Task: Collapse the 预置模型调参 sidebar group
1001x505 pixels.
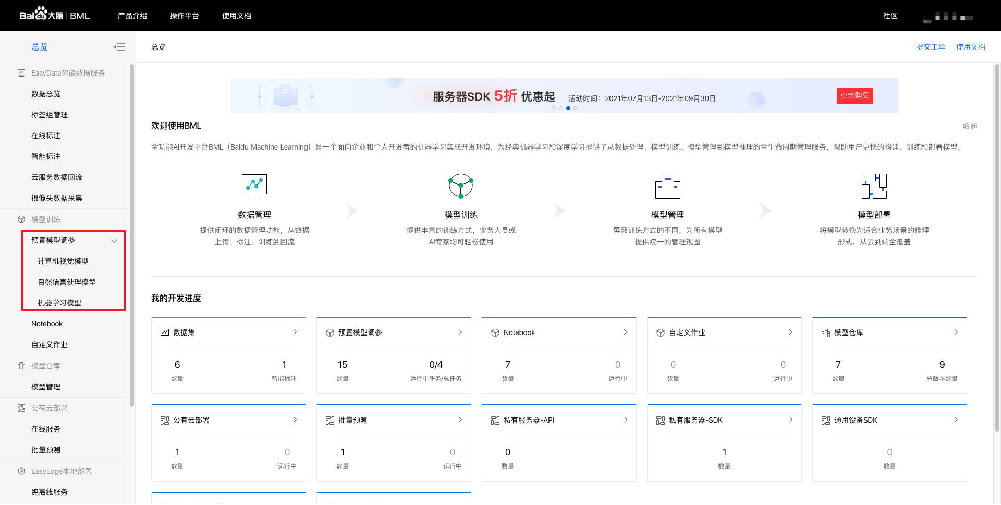Action: (114, 241)
